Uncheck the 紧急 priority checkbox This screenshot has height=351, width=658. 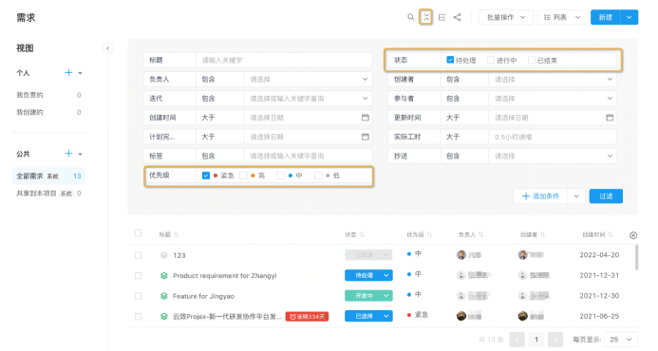[x=206, y=175]
